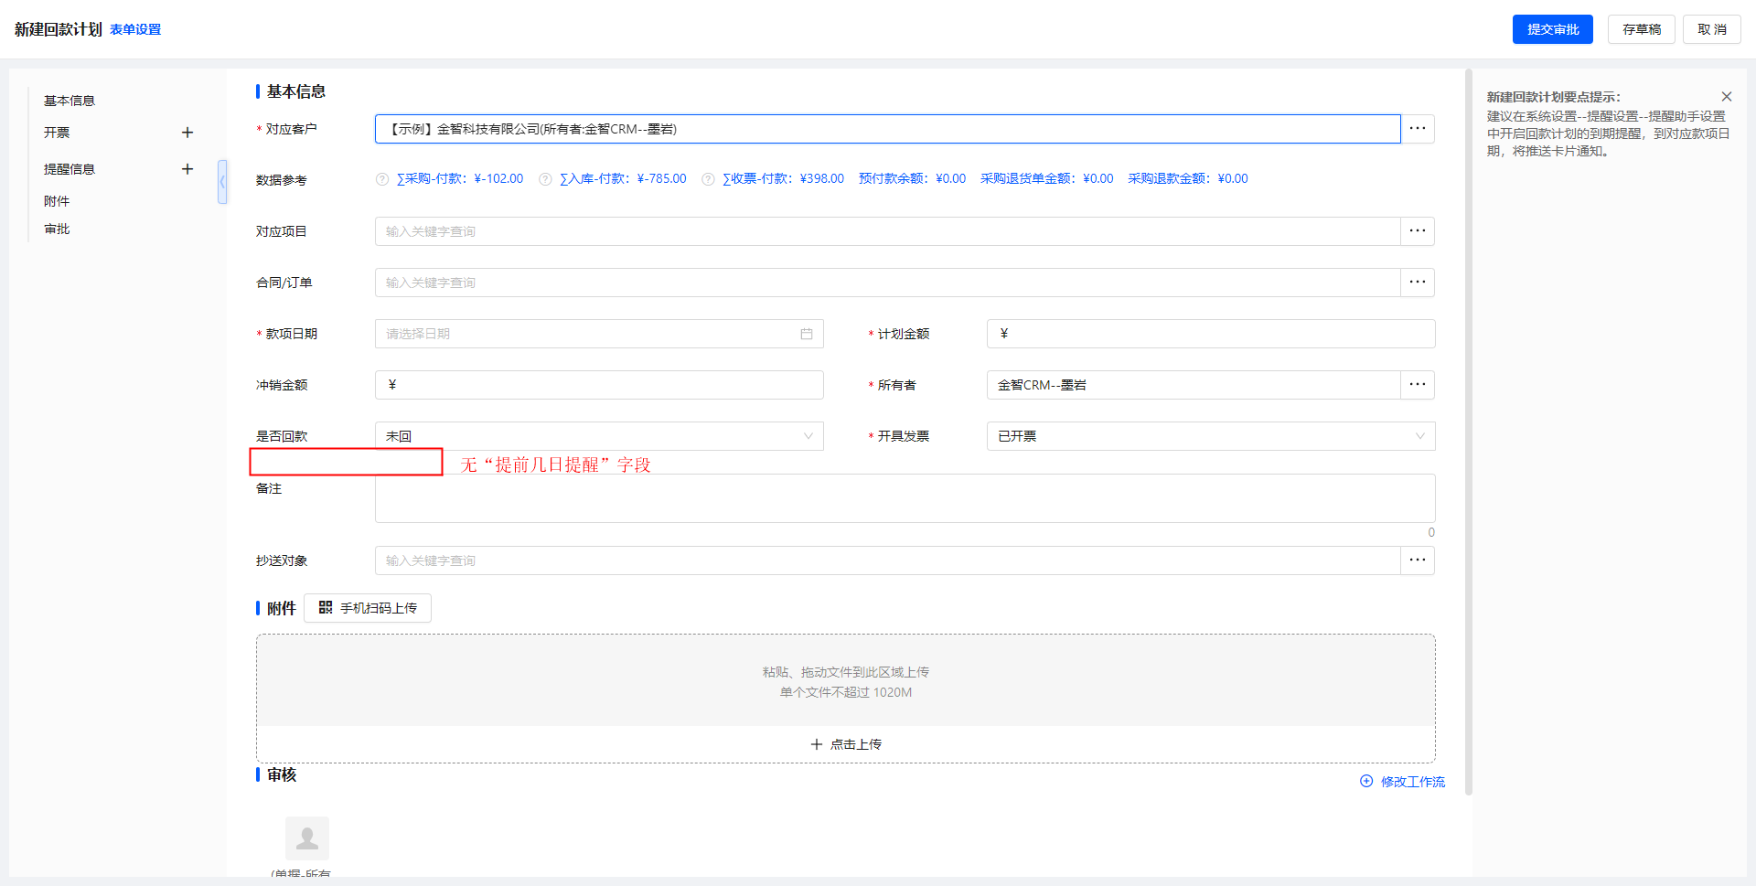The image size is (1756, 886).
Task: Click the 提交审批 button
Action: 1552,29
